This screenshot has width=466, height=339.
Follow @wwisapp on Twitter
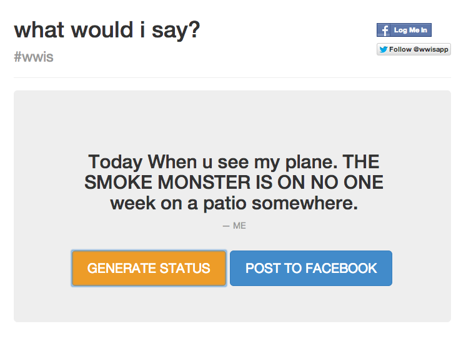coord(414,49)
